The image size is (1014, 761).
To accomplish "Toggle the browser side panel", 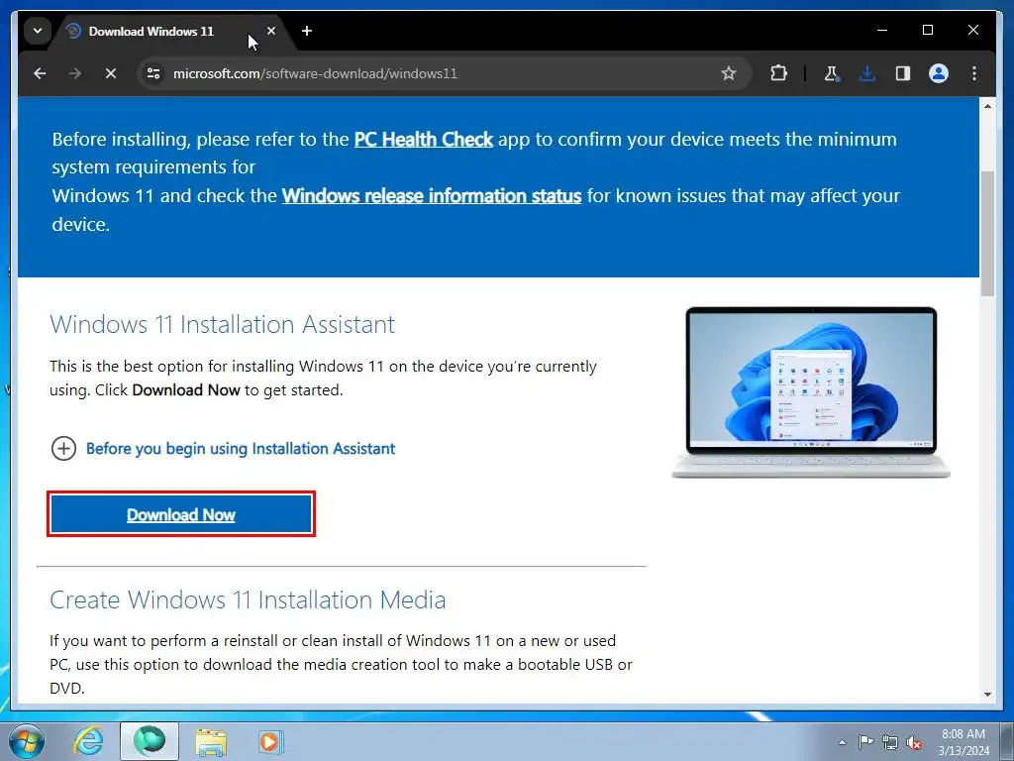I will [903, 73].
